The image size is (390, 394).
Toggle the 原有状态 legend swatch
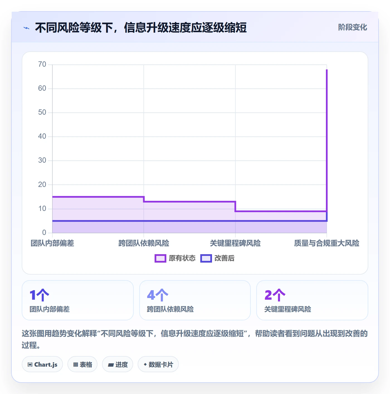click(x=160, y=258)
